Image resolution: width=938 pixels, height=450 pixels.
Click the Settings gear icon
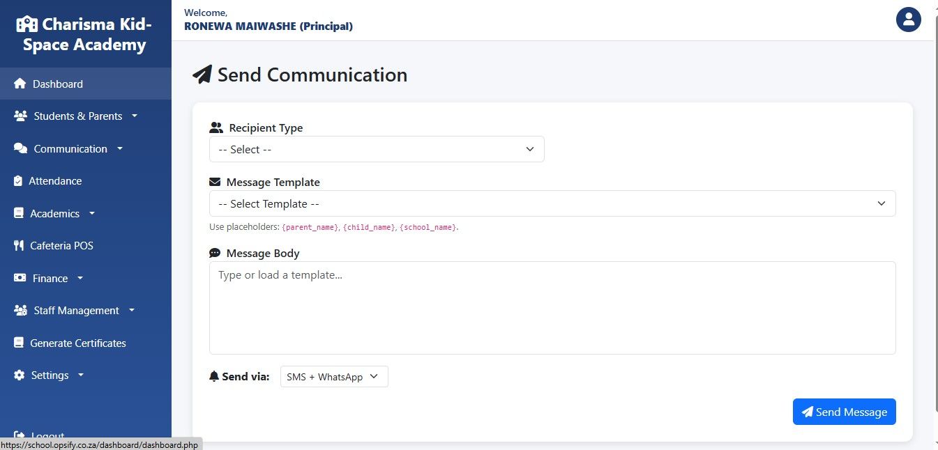coord(19,375)
